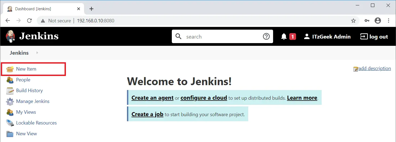Click the Create a job link
Image resolution: width=396 pixels, height=142 pixels.
[x=147, y=114]
